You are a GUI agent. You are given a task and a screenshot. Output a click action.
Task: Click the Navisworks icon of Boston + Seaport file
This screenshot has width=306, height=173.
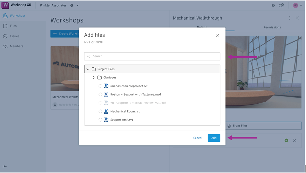tap(106, 94)
